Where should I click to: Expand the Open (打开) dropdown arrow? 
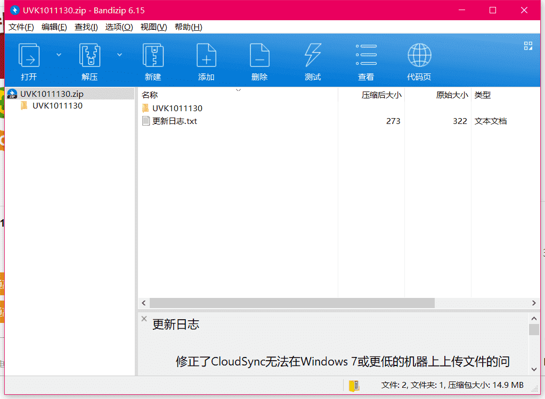pyautogui.click(x=59, y=55)
